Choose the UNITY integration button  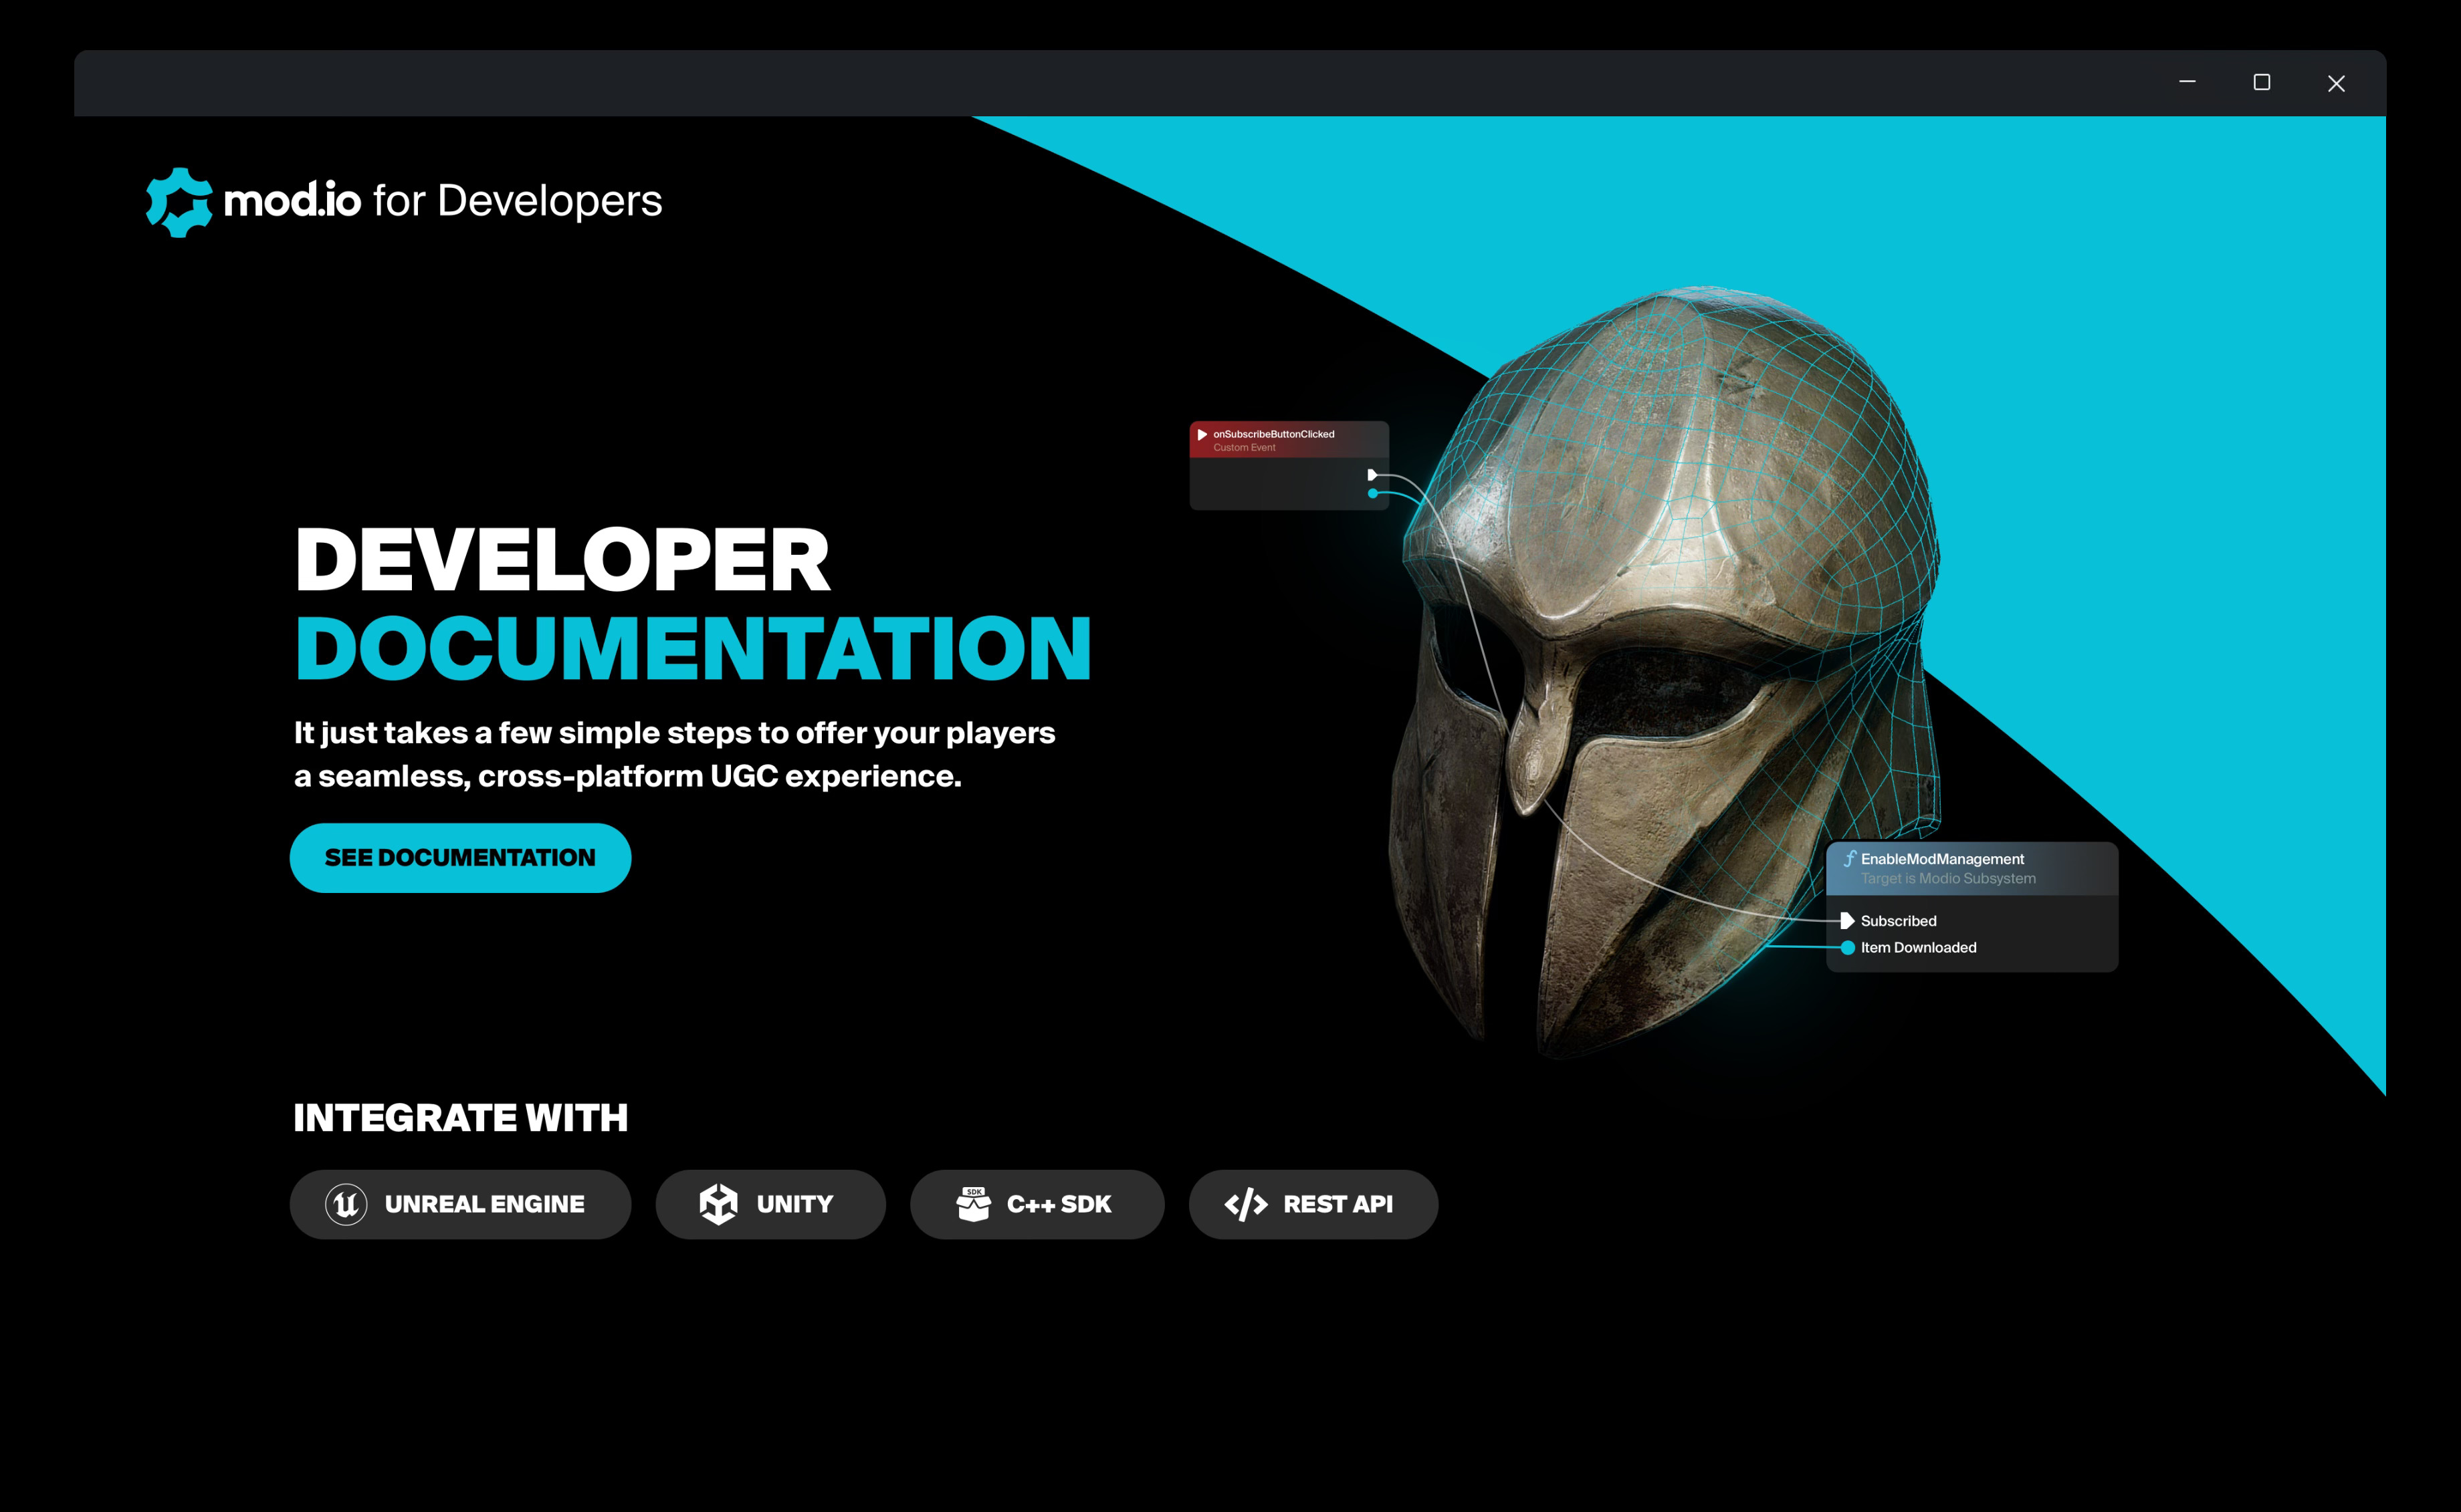tap(770, 1204)
